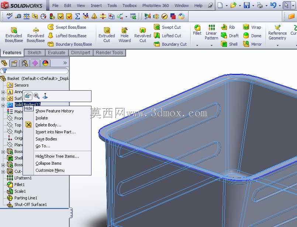Select the LPattern1 feature
Viewport: 297px width, 227px height.
click(19, 178)
